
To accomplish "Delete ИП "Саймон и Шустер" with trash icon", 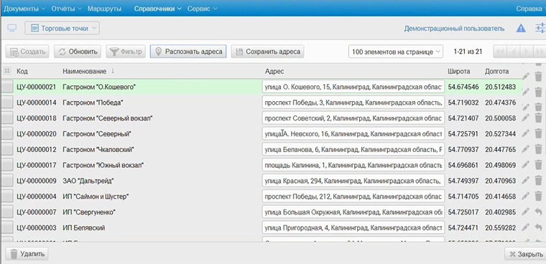I will click(x=538, y=196).
